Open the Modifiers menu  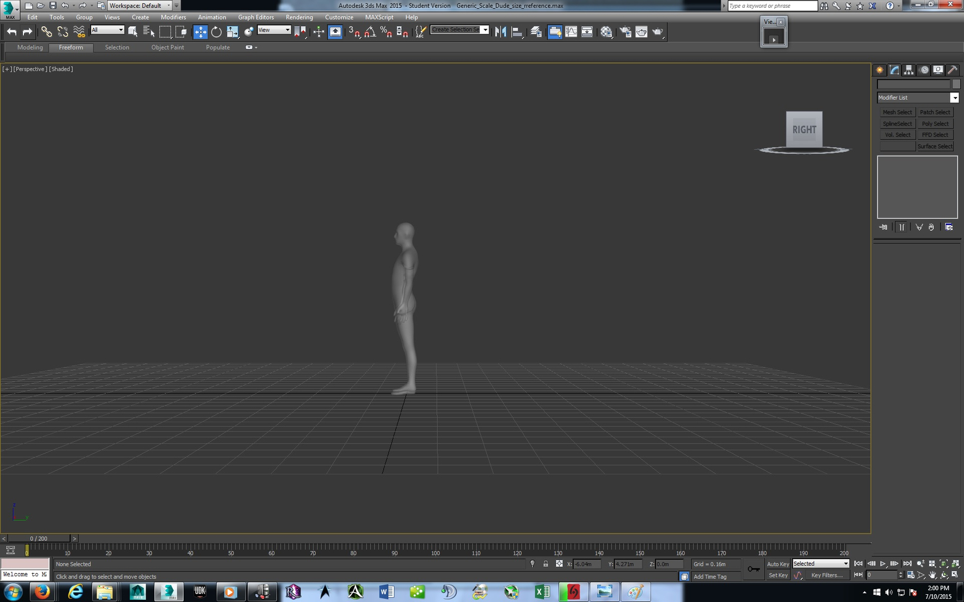[173, 17]
